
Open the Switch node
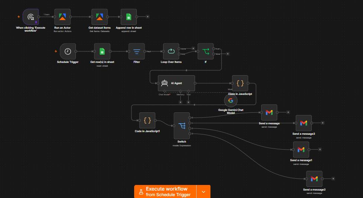(x=182, y=126)
